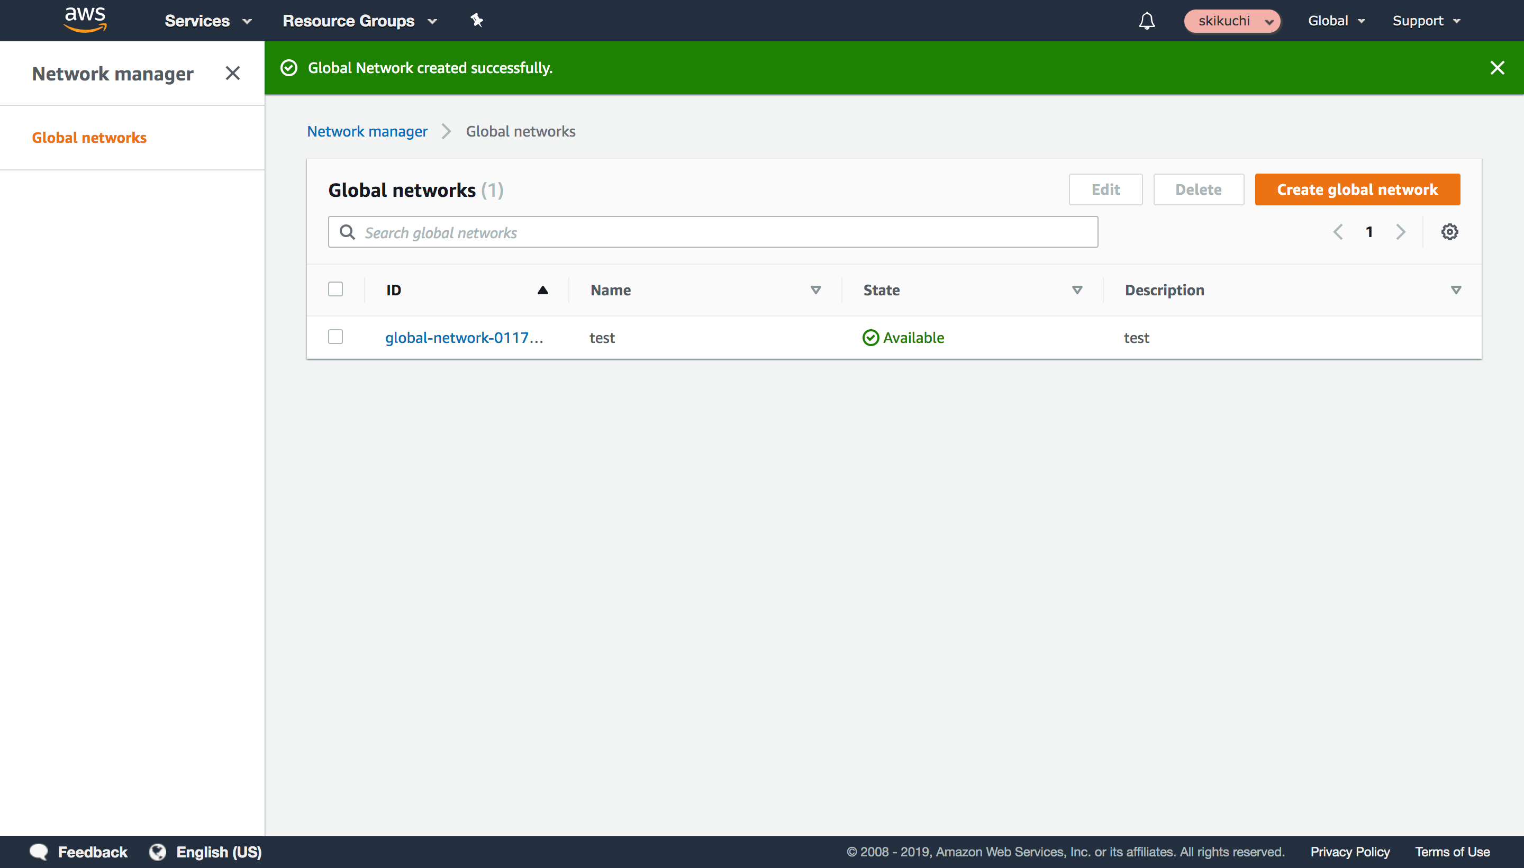The height and width of the screenshot is (868, 1524).
Task: Click the AWS logo to open the console home
Action: (x=85, y=20)
